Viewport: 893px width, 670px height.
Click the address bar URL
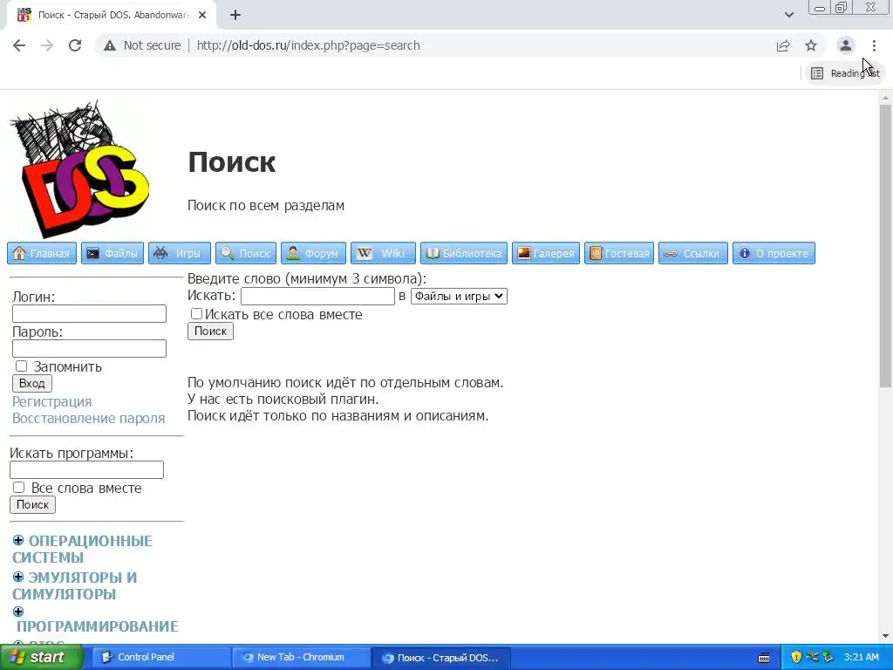(x=308, y=45)
